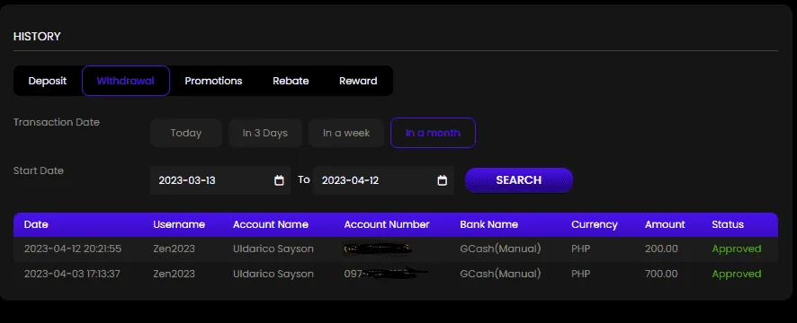This screenshot has width=797, height=323.
Task: Open the Rebate tab
Action: (x=291, y=81)
